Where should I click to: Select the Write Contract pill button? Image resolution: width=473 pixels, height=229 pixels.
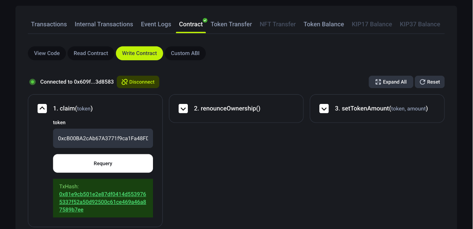click(140, 53)
